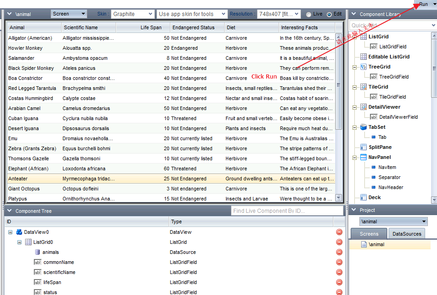The width and height of the screenshot is (437, 295).
Task: Click the Run button
Action: click(424, 4)
